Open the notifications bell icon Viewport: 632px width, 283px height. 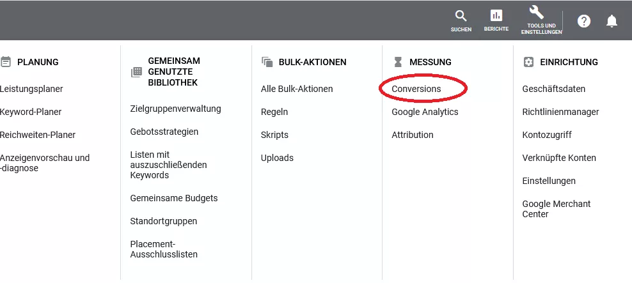(612, 21)
